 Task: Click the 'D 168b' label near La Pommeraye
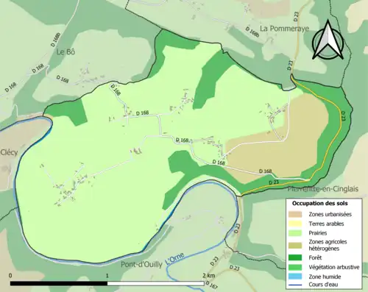252,32
